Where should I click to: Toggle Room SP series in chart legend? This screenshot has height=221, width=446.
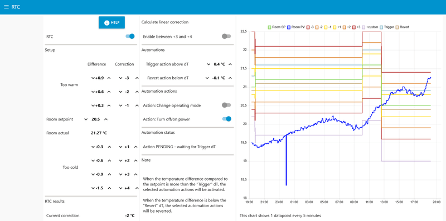click(x=277, y=27)
